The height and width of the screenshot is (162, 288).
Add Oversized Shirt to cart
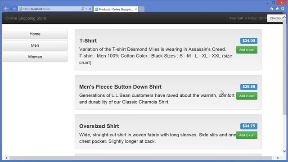tap(247, 135)
